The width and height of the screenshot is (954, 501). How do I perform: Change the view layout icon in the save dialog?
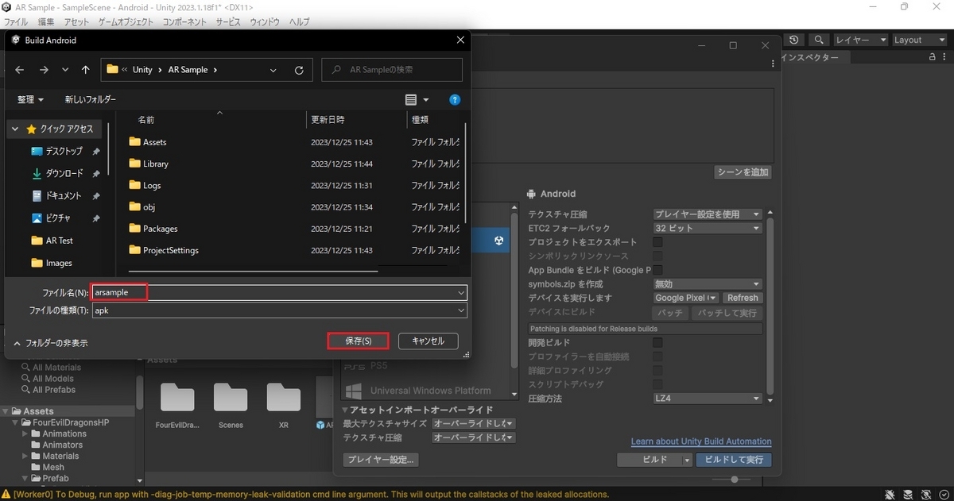pos(411,100)
